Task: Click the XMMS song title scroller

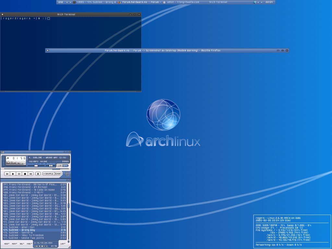Action: (48, 158)
